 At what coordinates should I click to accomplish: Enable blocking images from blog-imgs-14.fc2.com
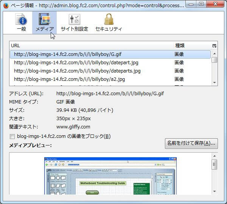pyautogui.click(x=12, y=136)
